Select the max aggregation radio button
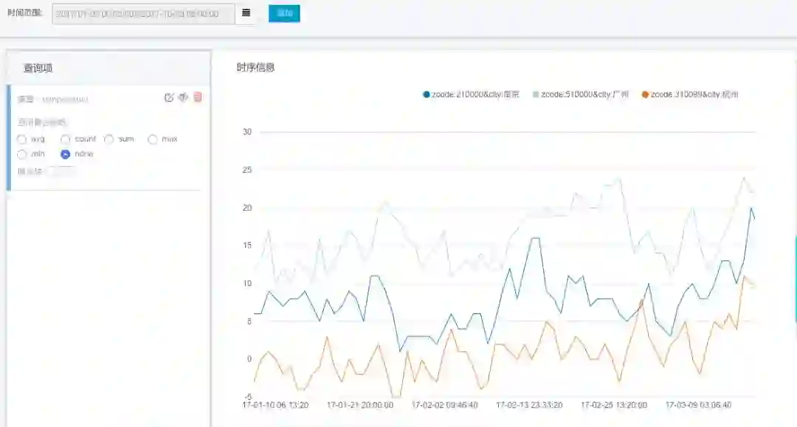Image resolution: width=797 pixels, height=427 pixels. click(x=153, y=139)
